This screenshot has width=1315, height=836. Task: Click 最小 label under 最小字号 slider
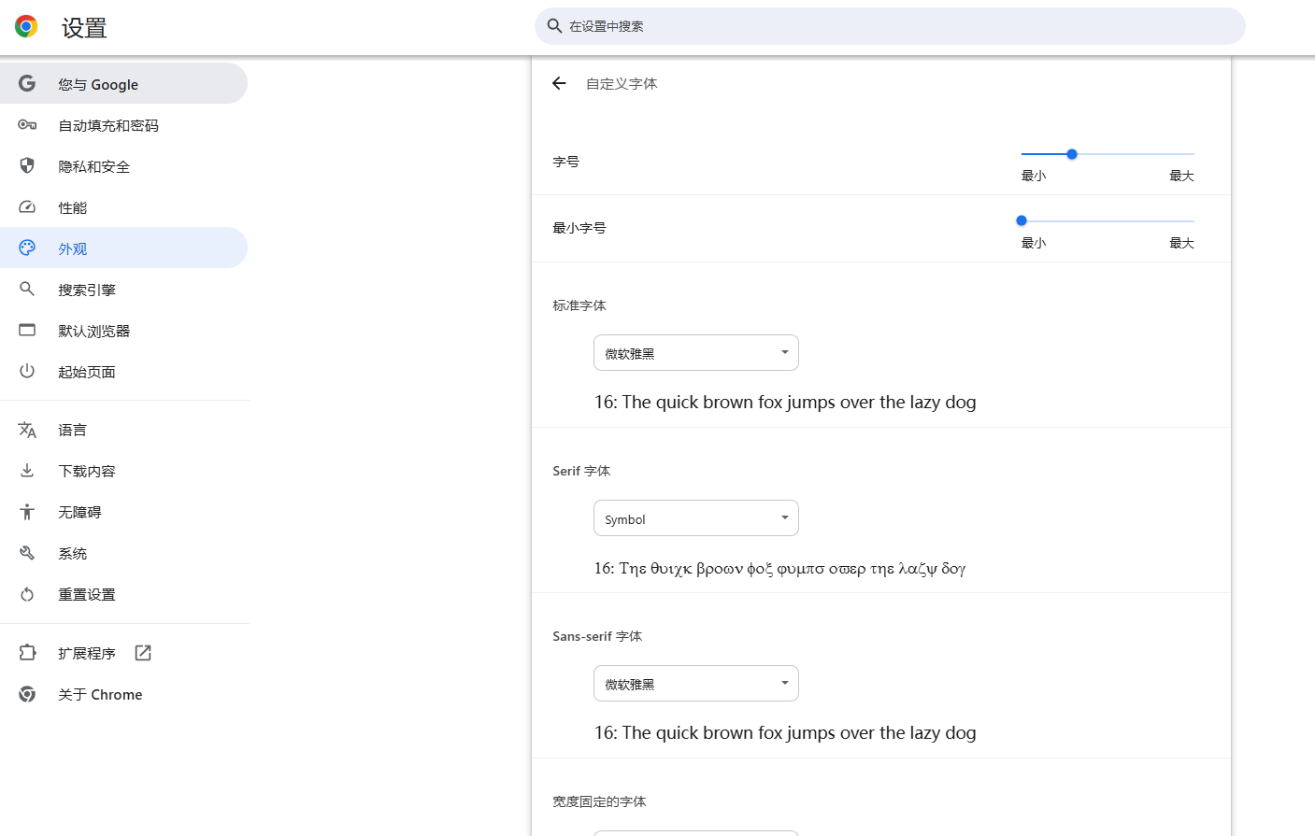[x=1034, y=243]
